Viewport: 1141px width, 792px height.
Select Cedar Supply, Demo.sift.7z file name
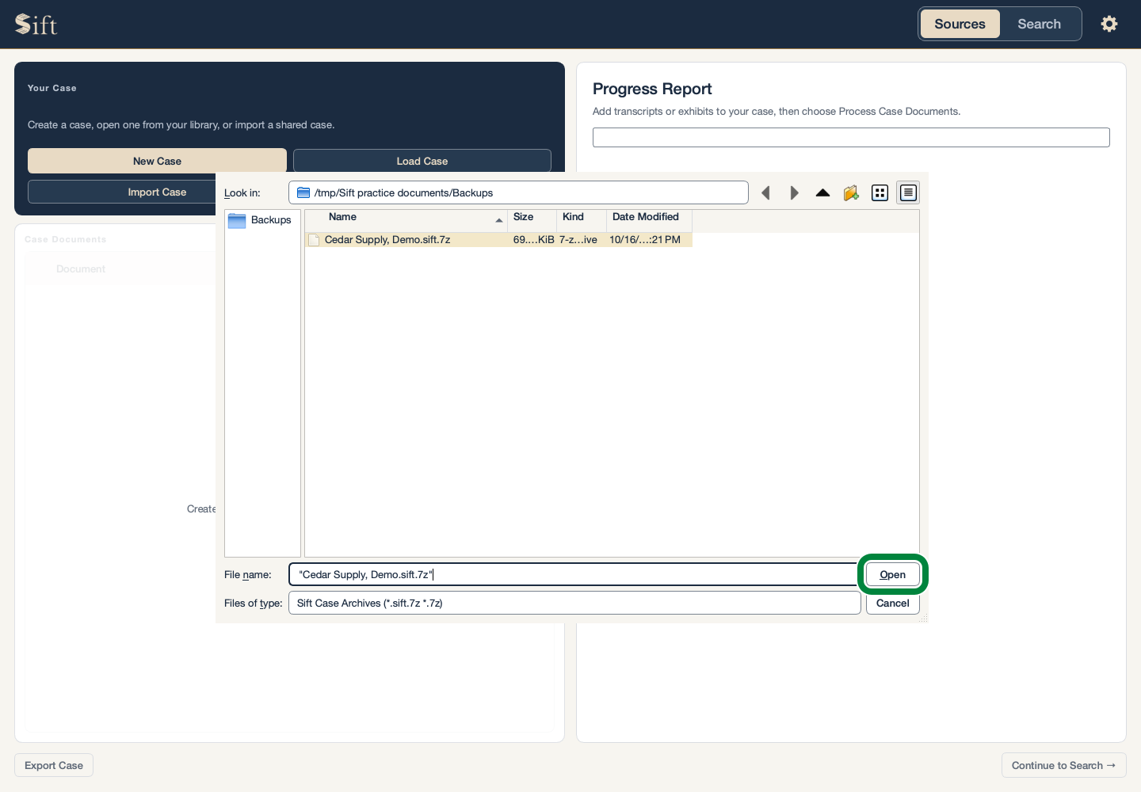[387, 240]
